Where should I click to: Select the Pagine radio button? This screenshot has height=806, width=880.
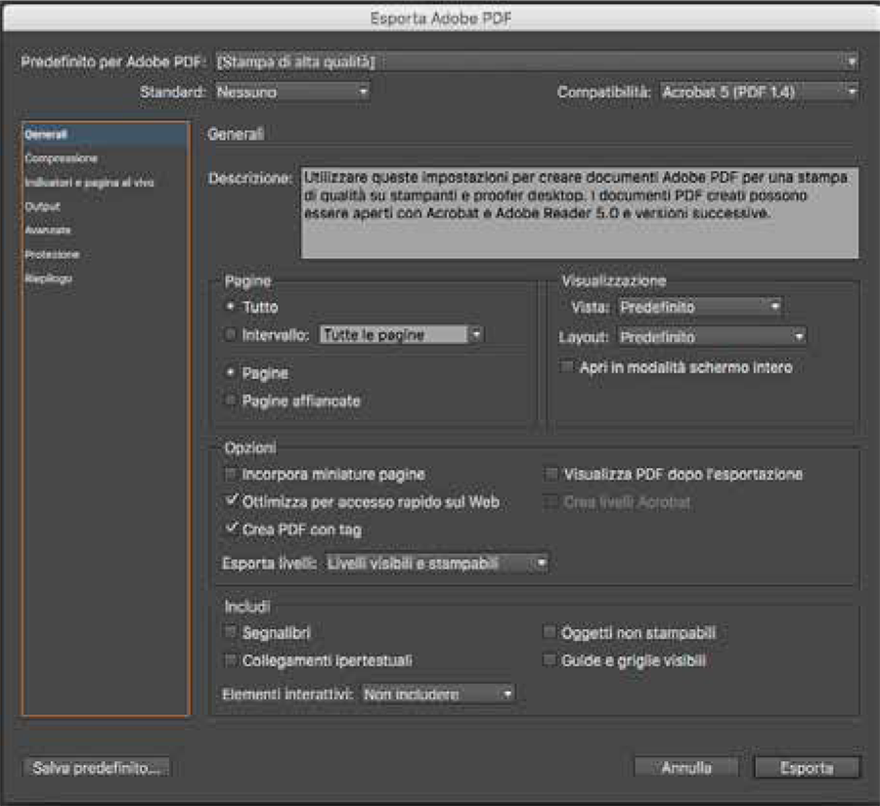[230, 372]
